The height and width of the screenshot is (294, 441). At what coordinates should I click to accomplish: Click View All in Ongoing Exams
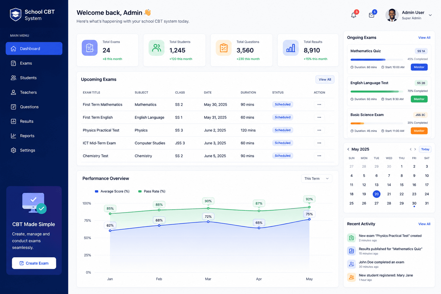[424, 38]
